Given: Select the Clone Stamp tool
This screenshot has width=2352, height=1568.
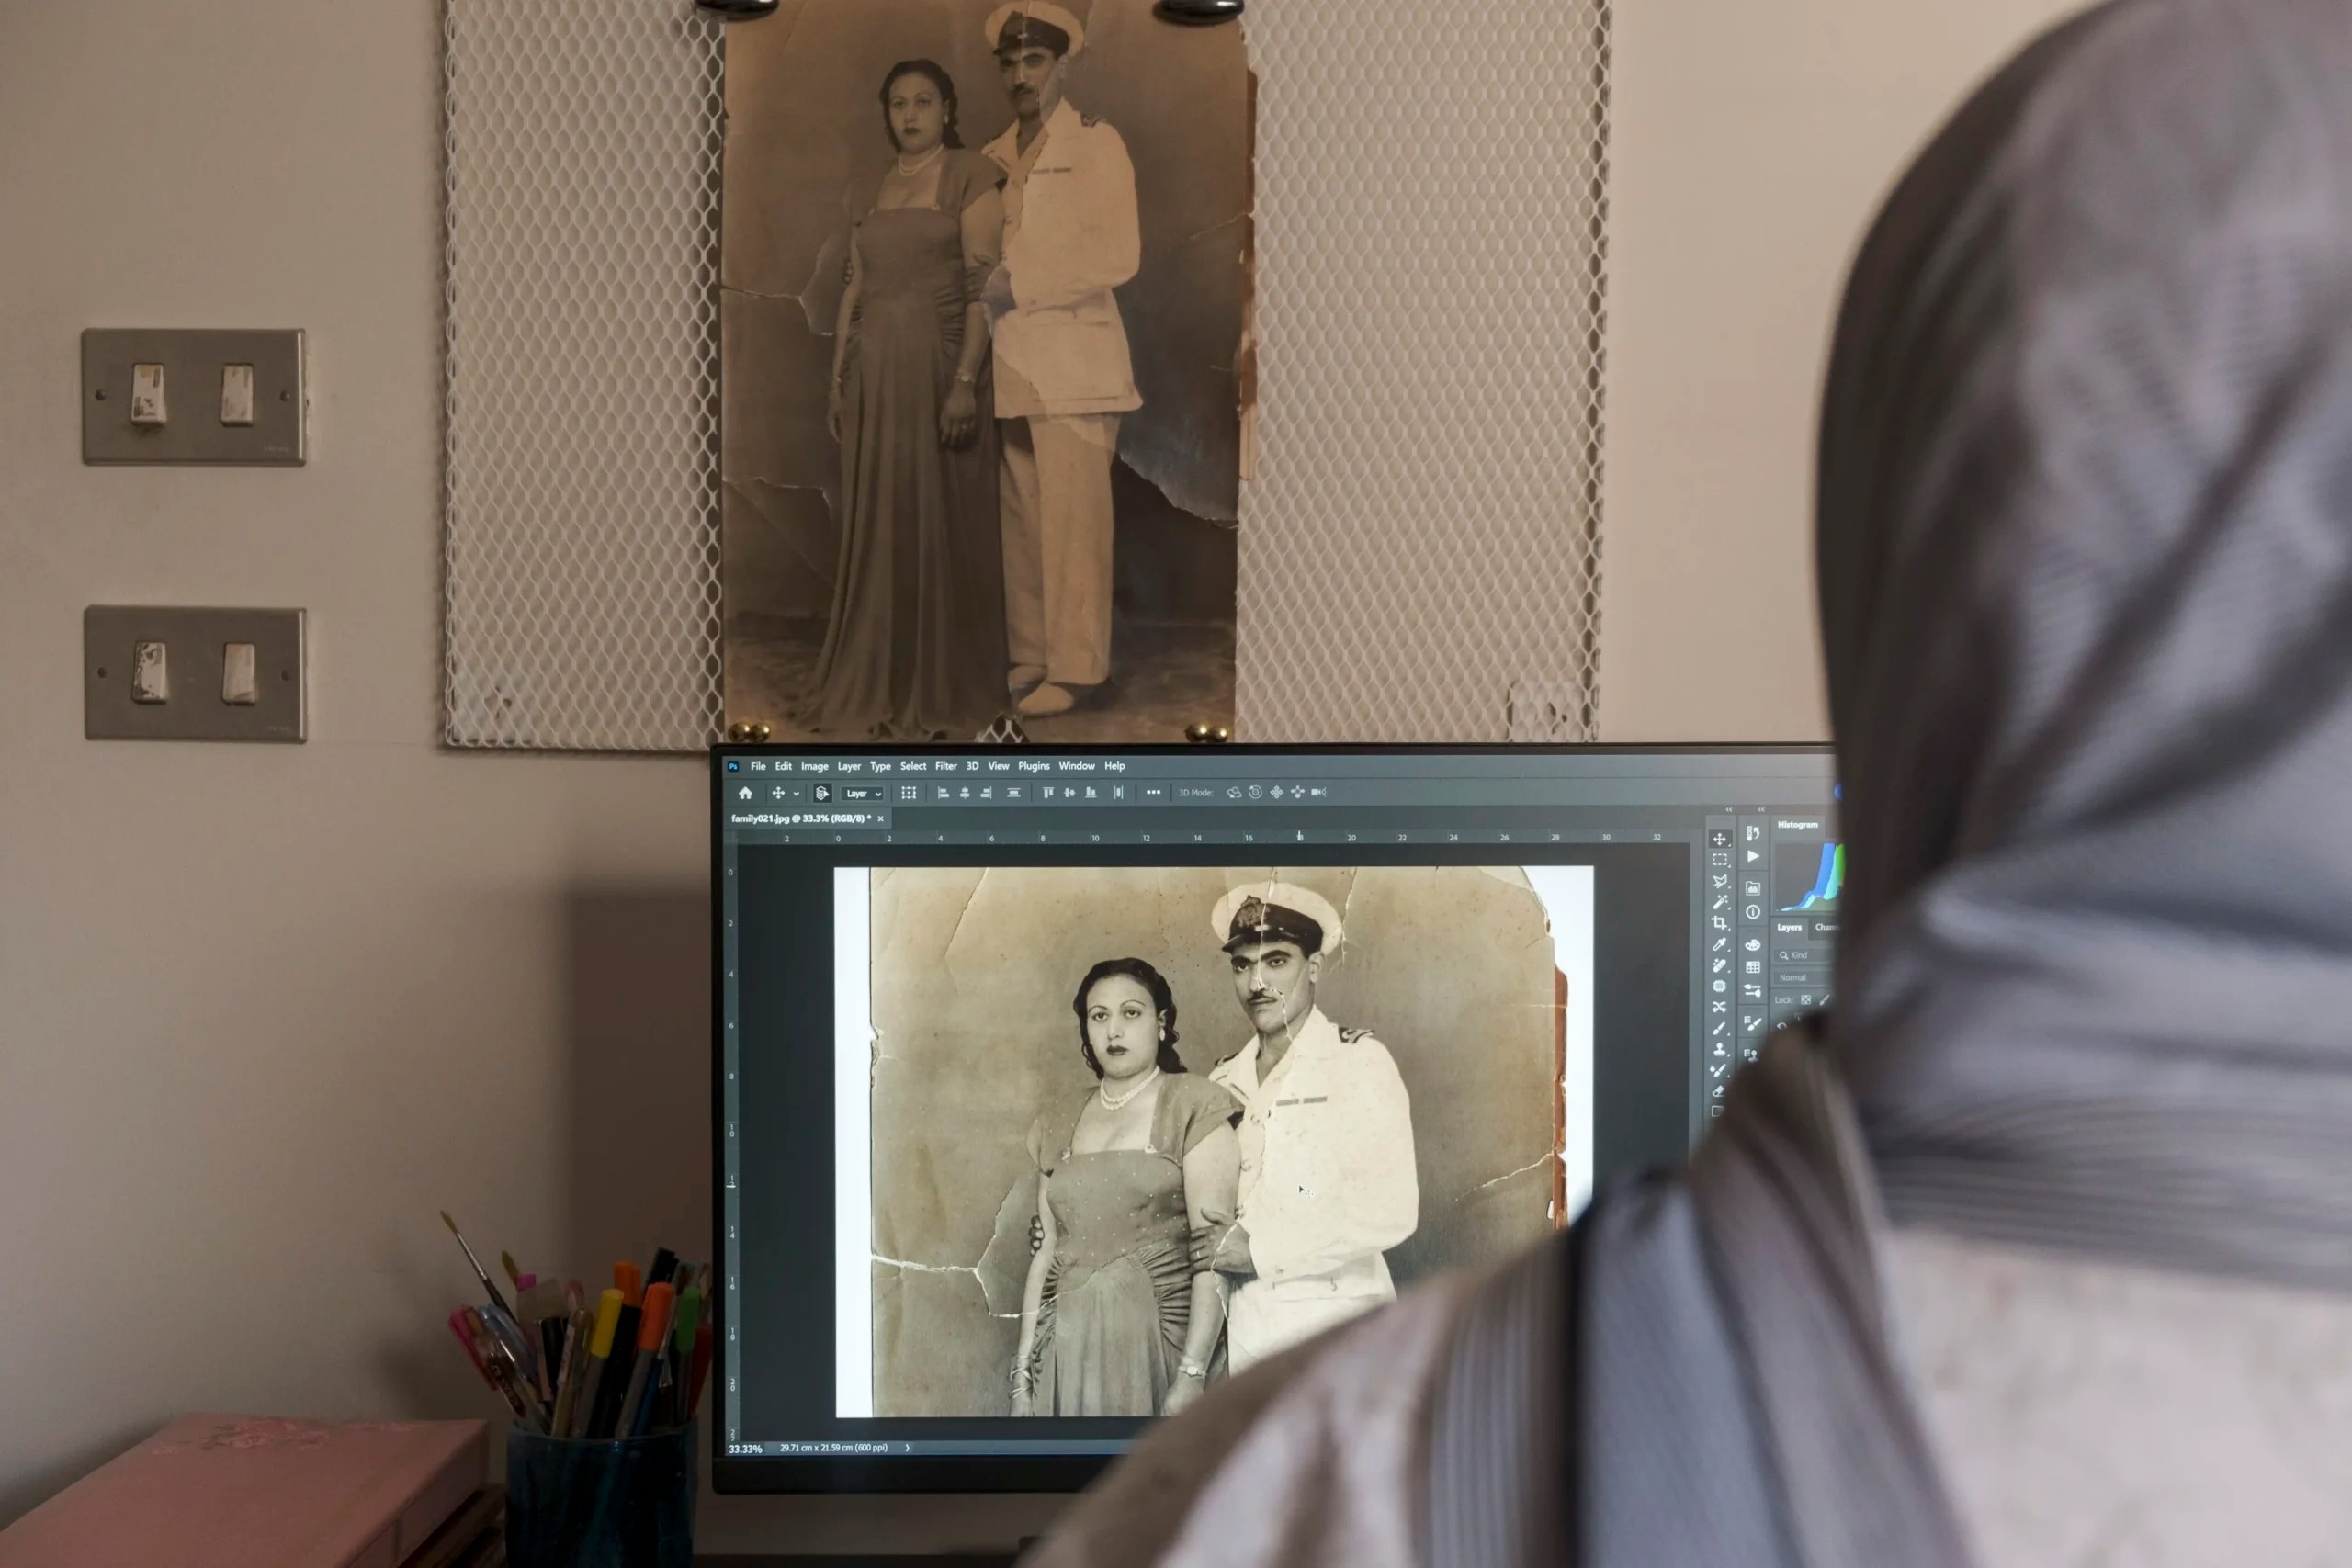Looking at the screenshot, I should [x=1719, y=1049].
